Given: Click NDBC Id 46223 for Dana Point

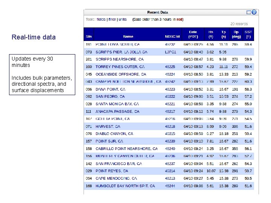Looking at the screenshot, I should coord(170,89).
